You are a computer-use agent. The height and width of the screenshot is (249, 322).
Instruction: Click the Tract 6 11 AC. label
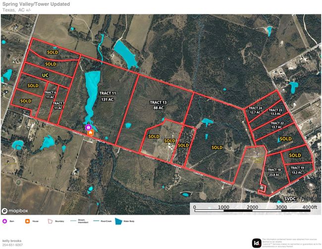51,95
